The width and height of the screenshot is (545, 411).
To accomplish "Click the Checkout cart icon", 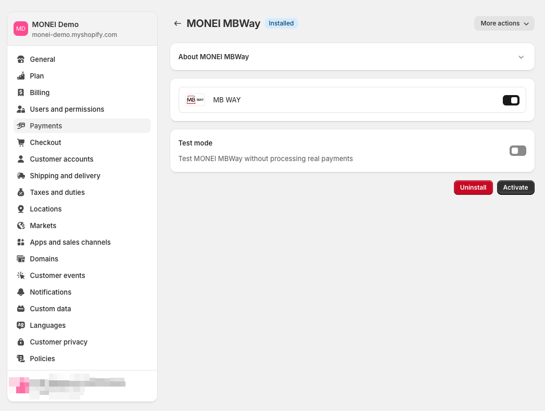I will point(21,142).
